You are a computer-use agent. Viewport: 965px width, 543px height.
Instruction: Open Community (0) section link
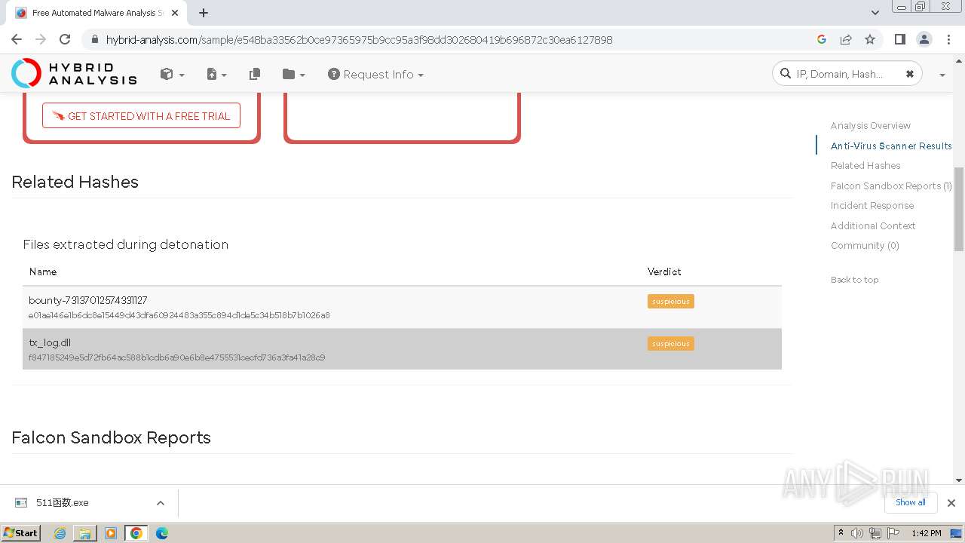click(x=865, y=245)
